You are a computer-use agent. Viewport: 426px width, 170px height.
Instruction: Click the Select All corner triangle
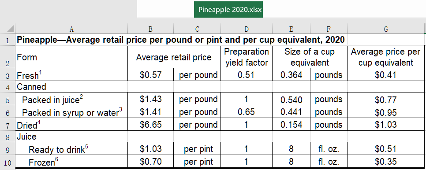(x=7, y=29)
